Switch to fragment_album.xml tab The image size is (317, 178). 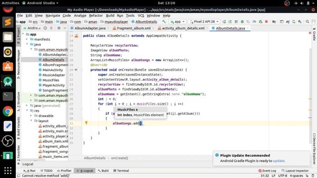point(133,28)
